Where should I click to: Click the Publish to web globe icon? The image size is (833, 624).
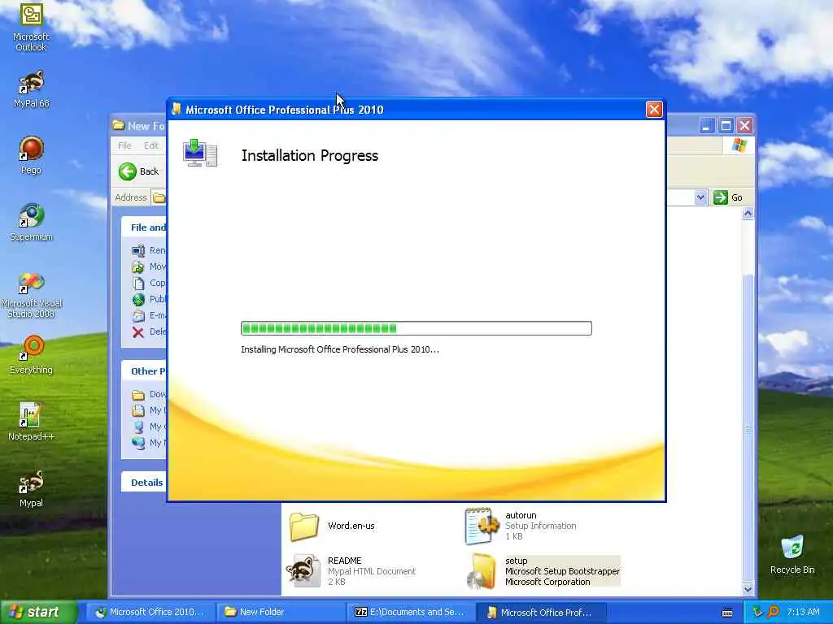pyautogui.click(x=138, y=300)
